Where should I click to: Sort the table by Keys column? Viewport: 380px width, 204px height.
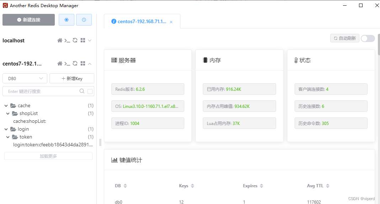tap(192, 186)
